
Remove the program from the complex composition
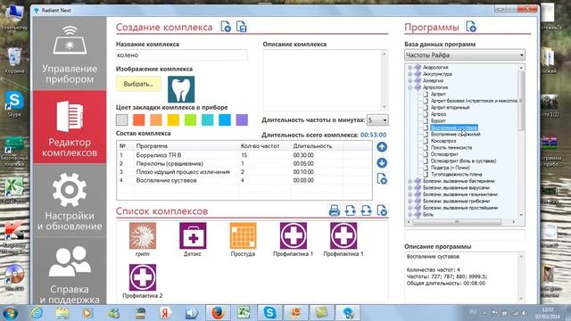382,178
